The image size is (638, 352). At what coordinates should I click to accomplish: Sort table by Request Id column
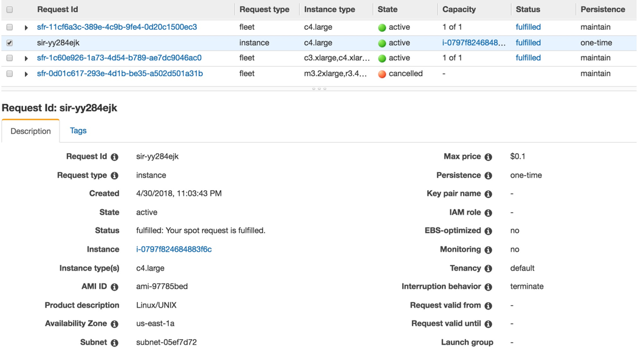point(57,9)
